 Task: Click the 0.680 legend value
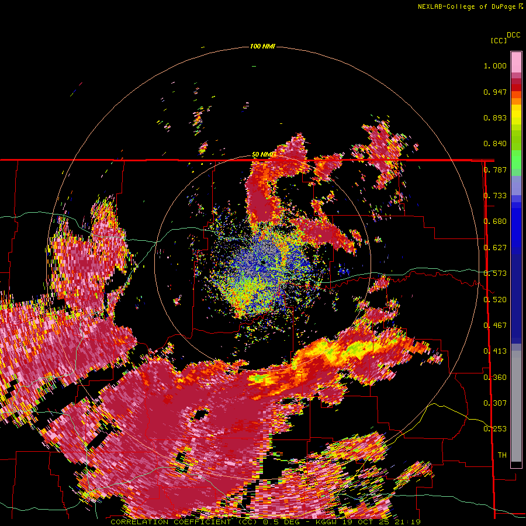(x=495, y=222)
